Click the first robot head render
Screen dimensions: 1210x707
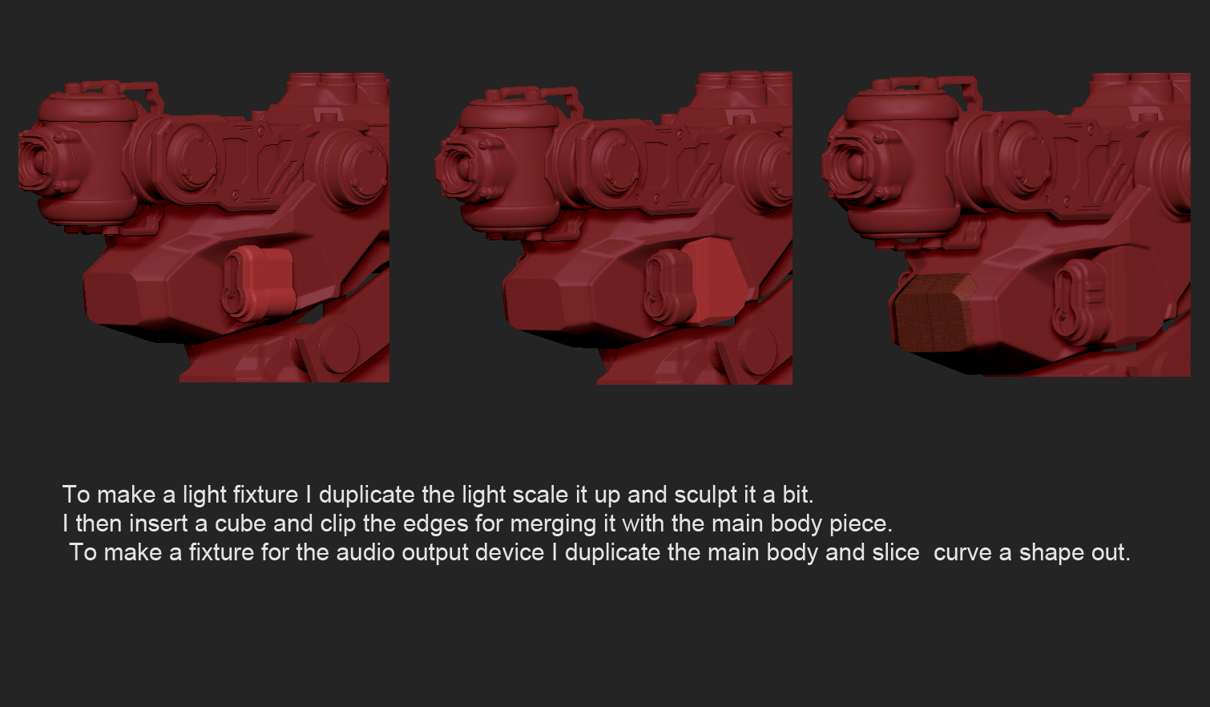point(204,228)
